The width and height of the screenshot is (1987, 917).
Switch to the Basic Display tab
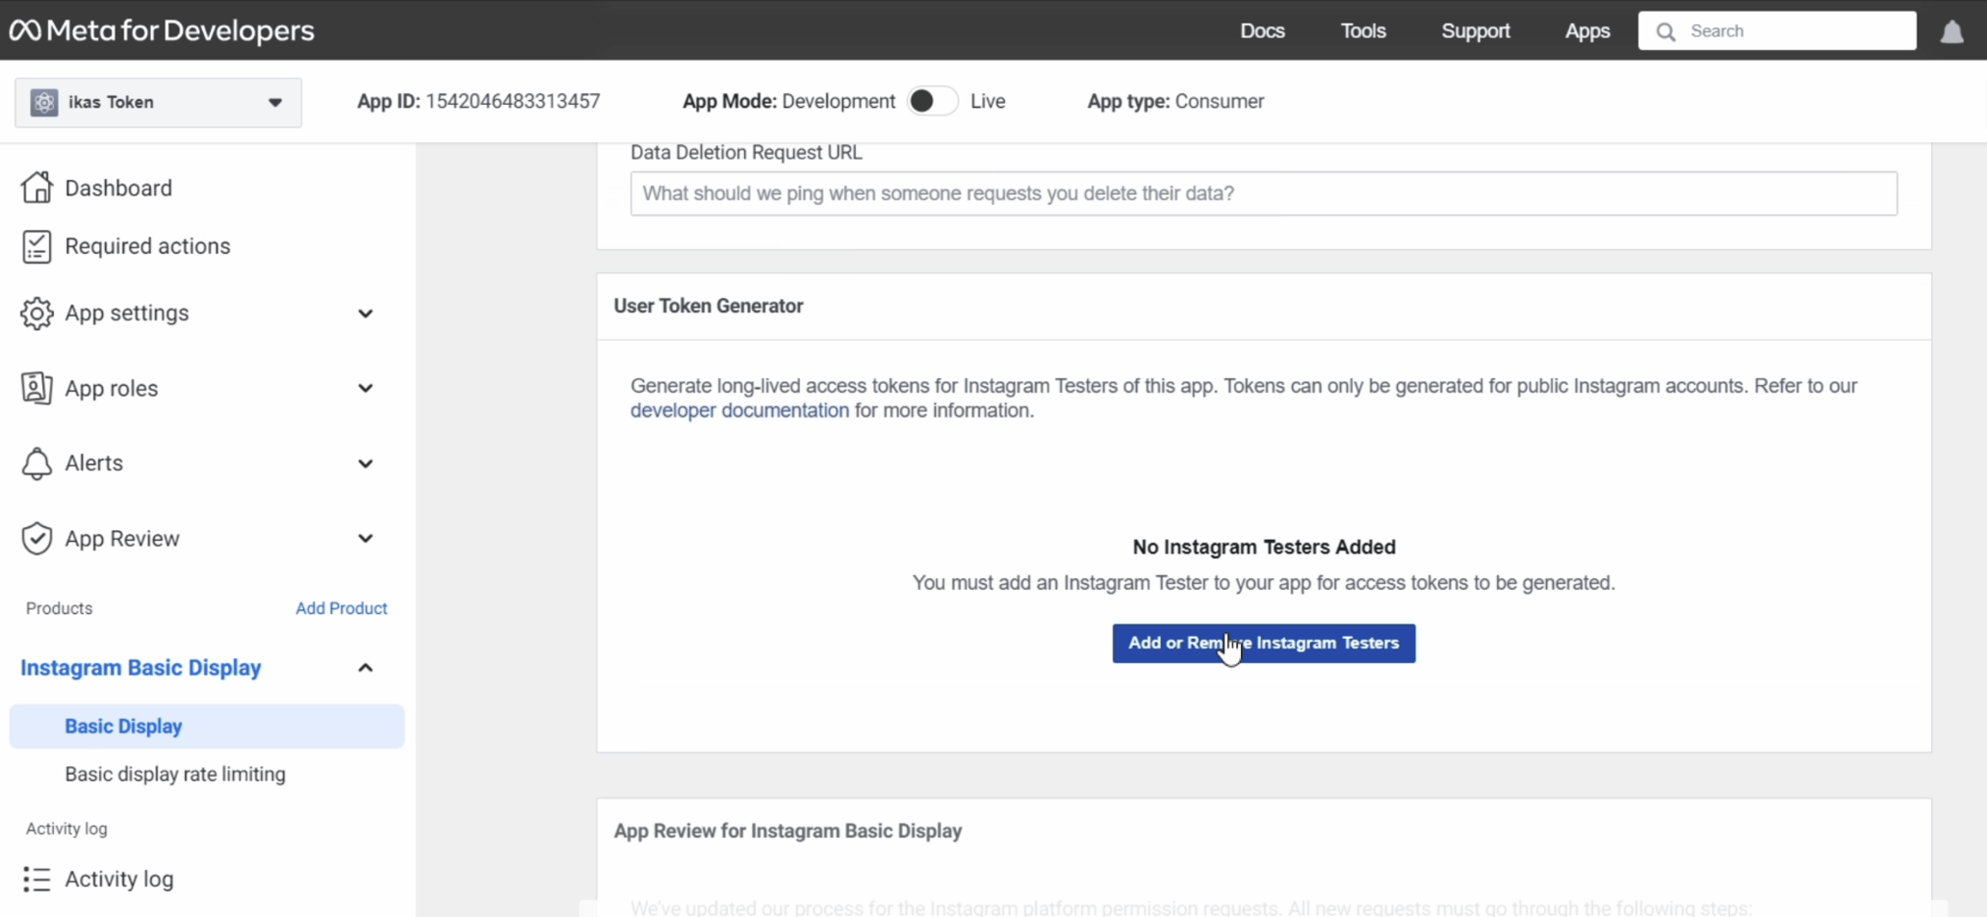pos(122,726)
